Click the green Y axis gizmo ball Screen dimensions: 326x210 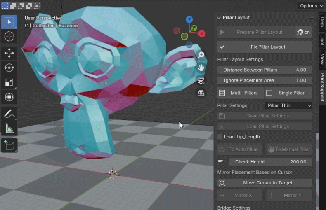[x=194, y=28]
